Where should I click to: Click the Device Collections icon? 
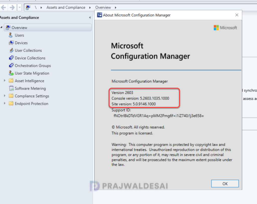[x=11, y=58]
